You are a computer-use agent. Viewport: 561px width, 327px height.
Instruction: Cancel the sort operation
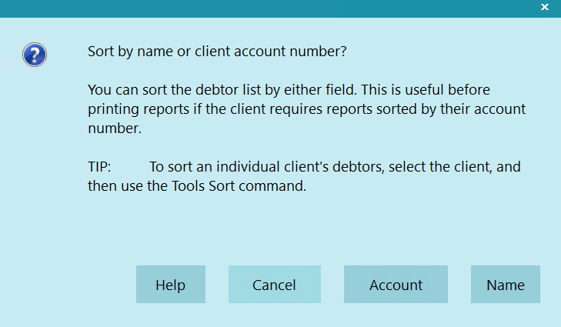[x=275, y=285]
